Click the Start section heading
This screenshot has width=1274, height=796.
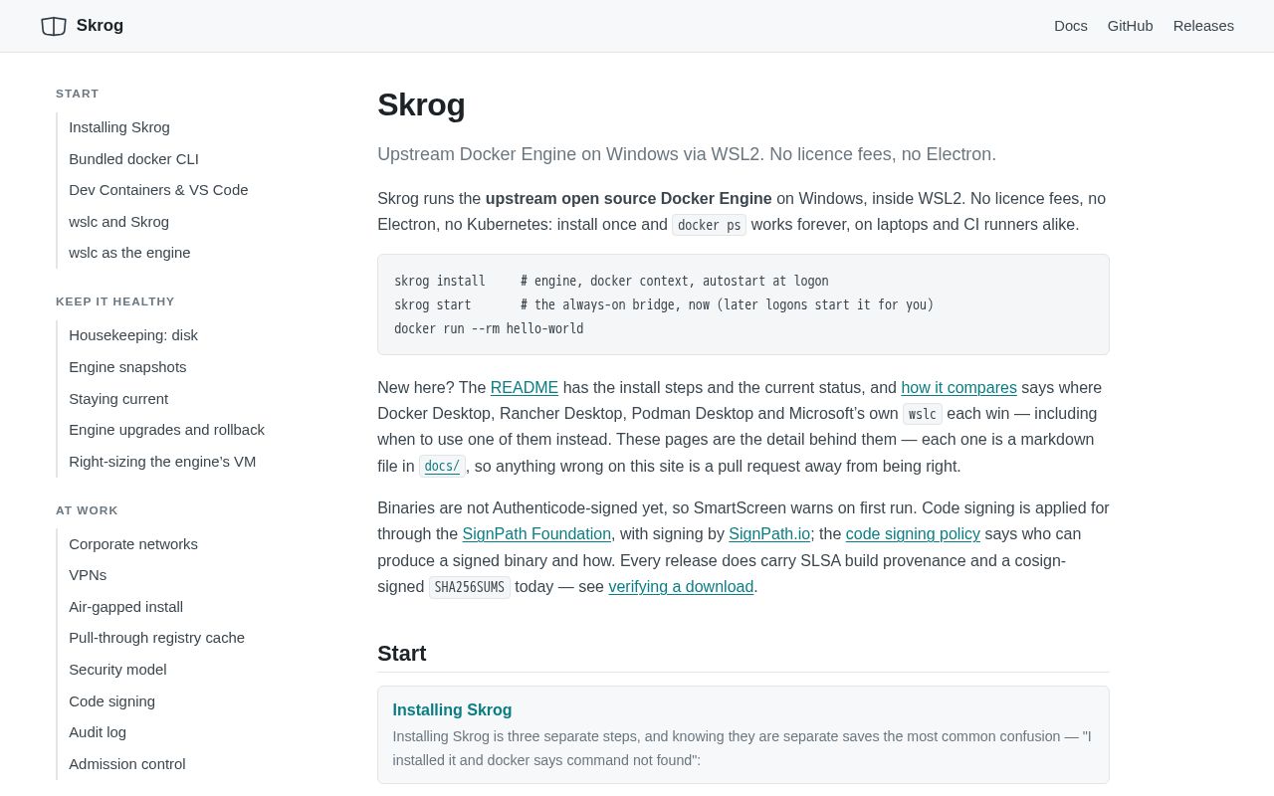[x=402, y=654]
